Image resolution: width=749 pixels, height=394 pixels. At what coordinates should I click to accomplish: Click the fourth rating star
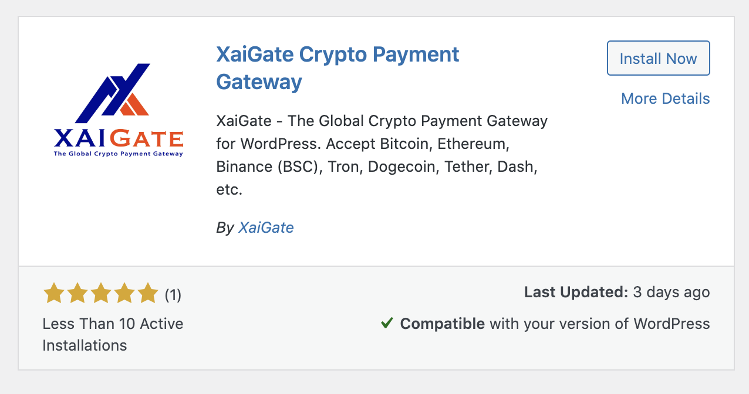coord(124,293)
